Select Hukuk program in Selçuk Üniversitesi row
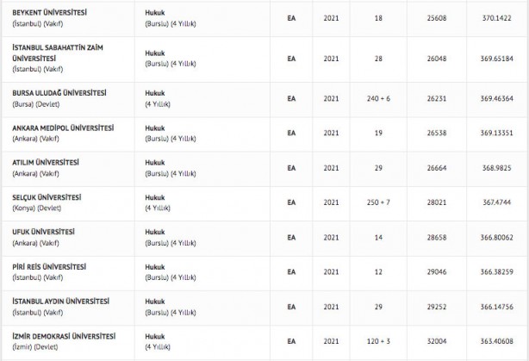 coord(156,196)
